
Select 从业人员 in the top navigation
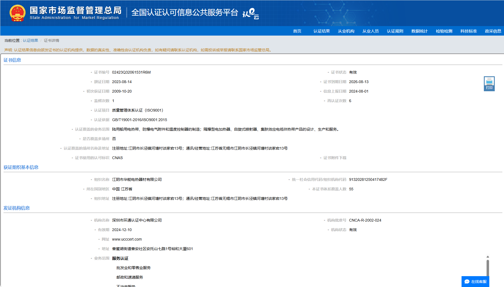point(371,31)
